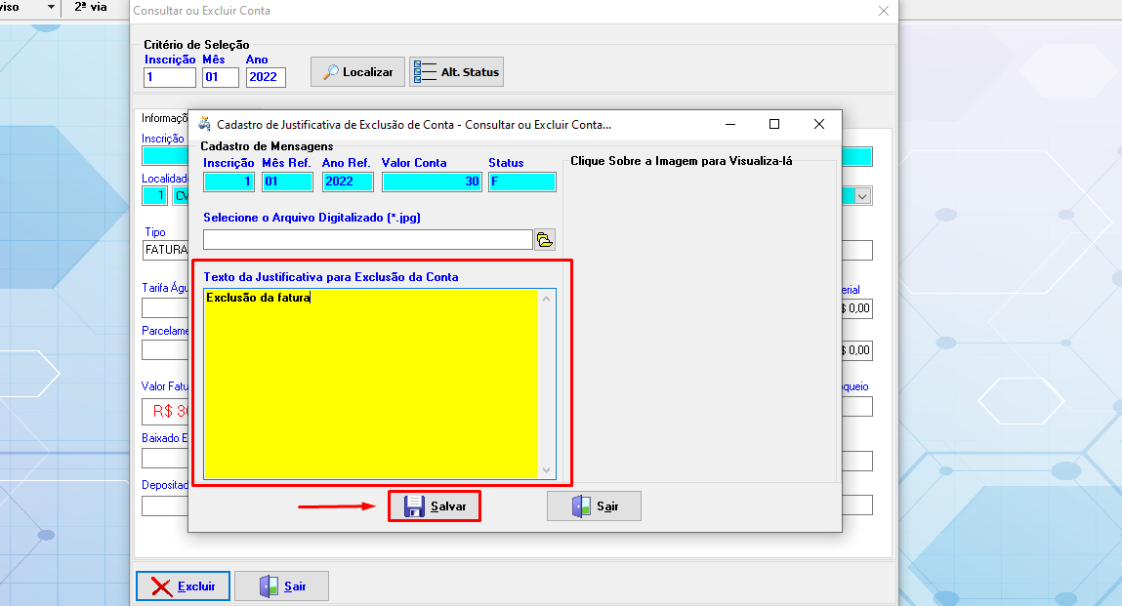
Task: Expand the combo box at the right edge
Action: coord(862,196)
